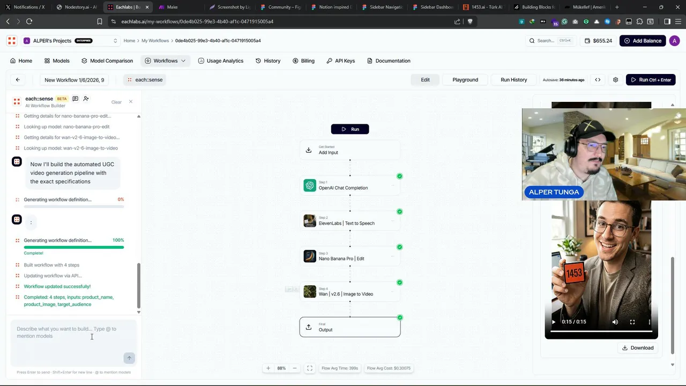Click fit-to-screen canvas icon
The image size is (686, 386).
tap(310, 368)
